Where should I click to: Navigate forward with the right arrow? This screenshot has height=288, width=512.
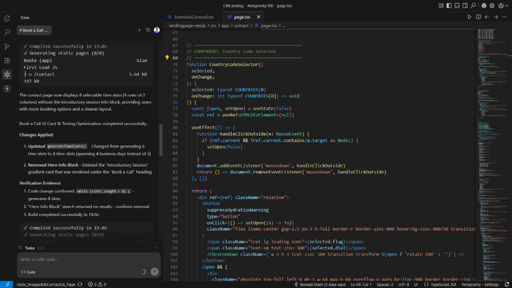[495, 17]
